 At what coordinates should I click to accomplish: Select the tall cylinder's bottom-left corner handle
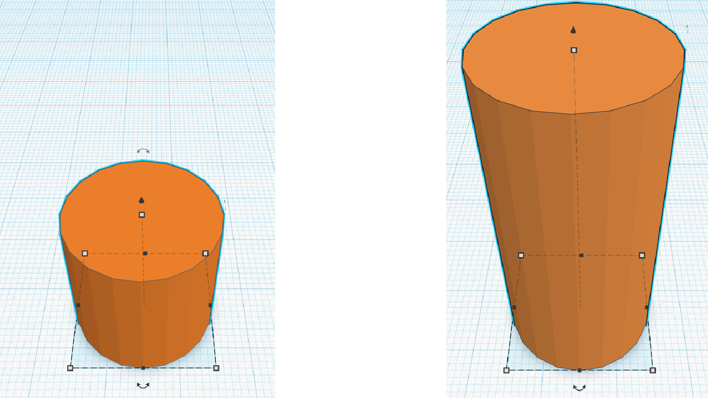click(x=506, y=370)
